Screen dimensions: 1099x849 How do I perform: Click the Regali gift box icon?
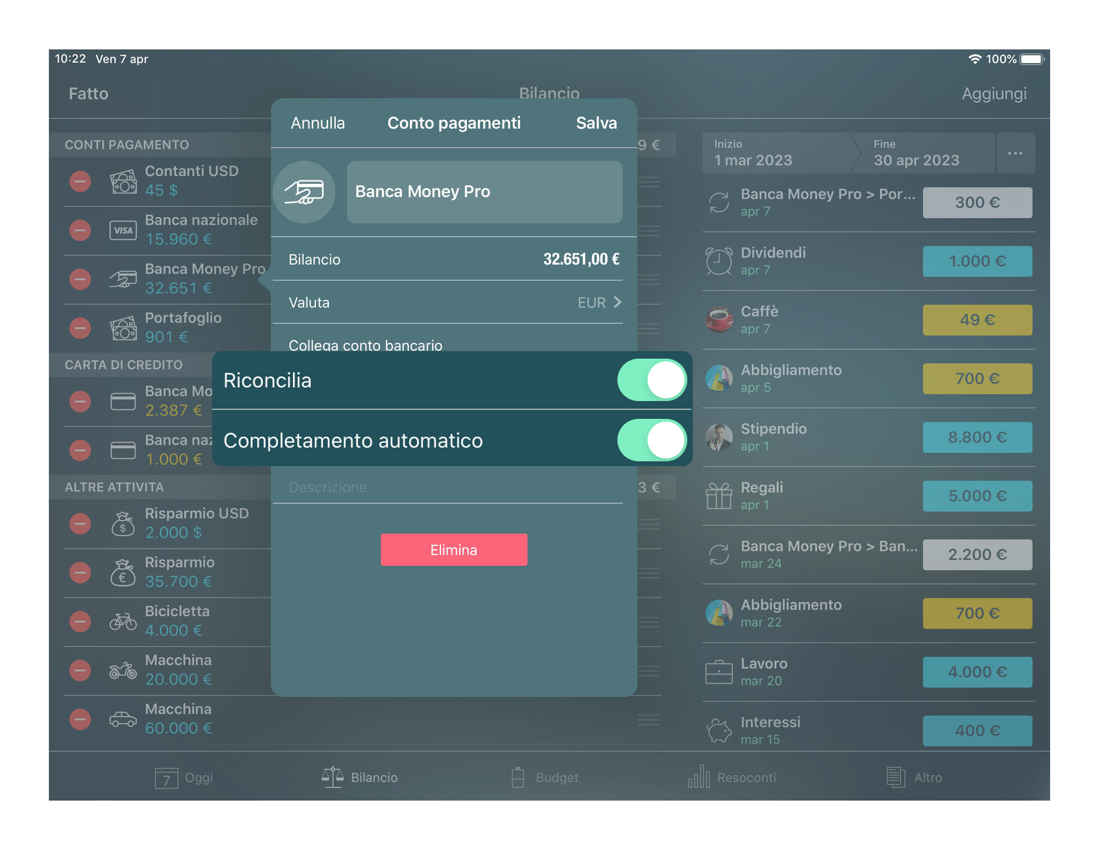click(x=719, y=496)
